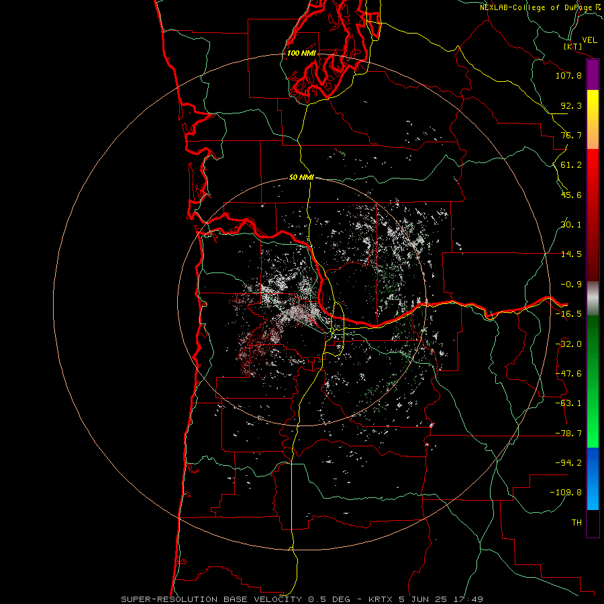Click the purple segment of velocity color bar

point(593,75)
